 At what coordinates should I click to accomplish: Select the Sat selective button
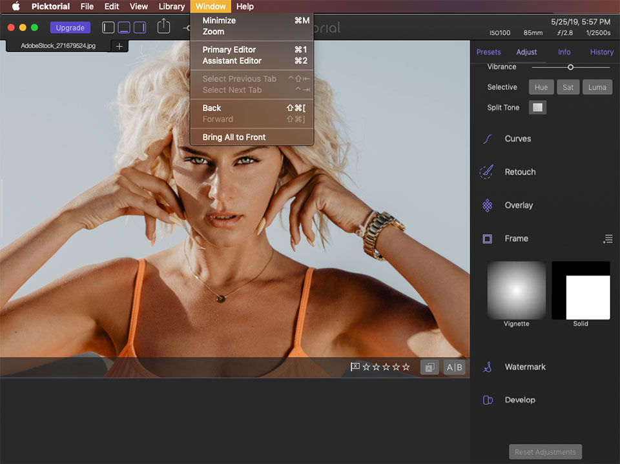(568, 87)
